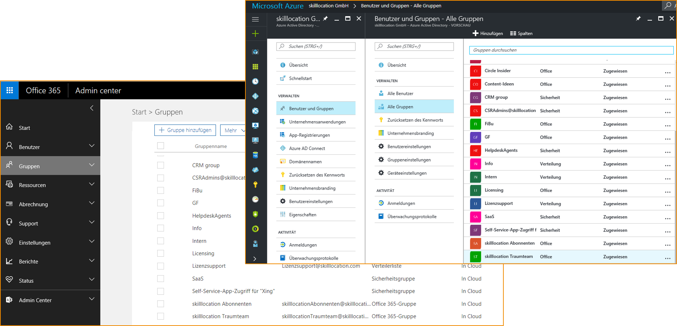Click the cube icon in Azure sidebar
Image resolution: width=677 pixels, height=326 pixels.
point(255,52)
